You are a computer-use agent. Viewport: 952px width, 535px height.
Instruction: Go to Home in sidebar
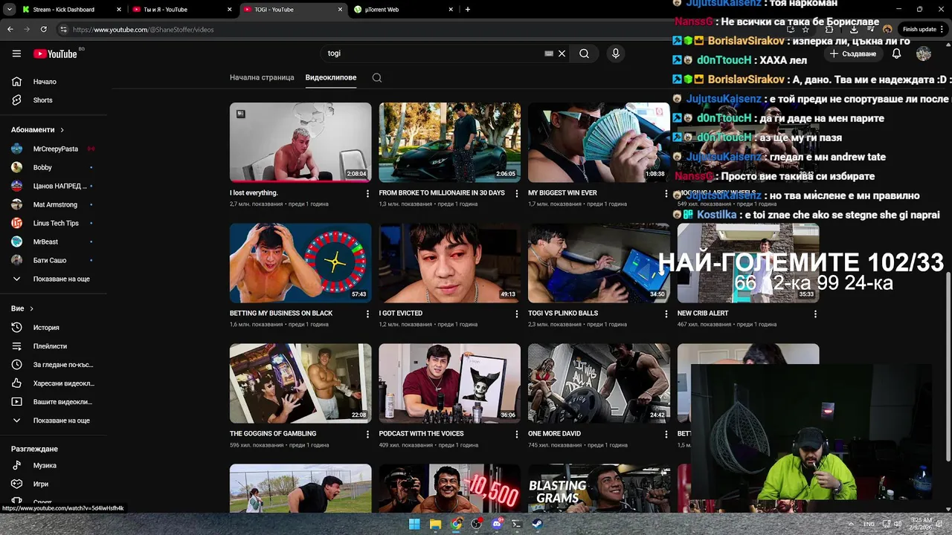[54, 82]
